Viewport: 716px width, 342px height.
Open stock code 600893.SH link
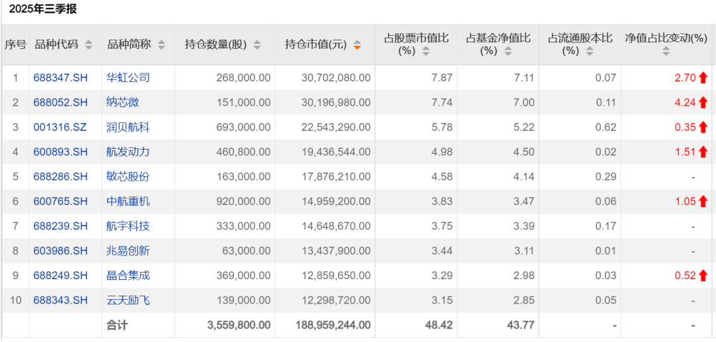60,152
